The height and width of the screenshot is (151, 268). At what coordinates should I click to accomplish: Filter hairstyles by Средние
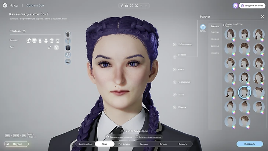(215, 39)
